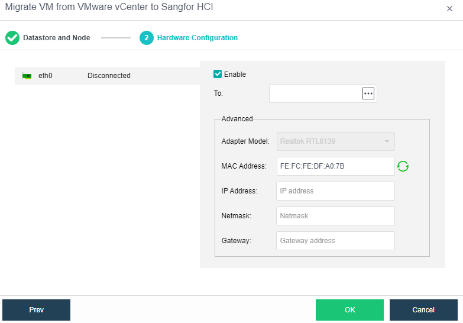The height and width of the screenshot is (323, 463).
Task: Click into the IP Address field
Action: (x=335, y=191)
